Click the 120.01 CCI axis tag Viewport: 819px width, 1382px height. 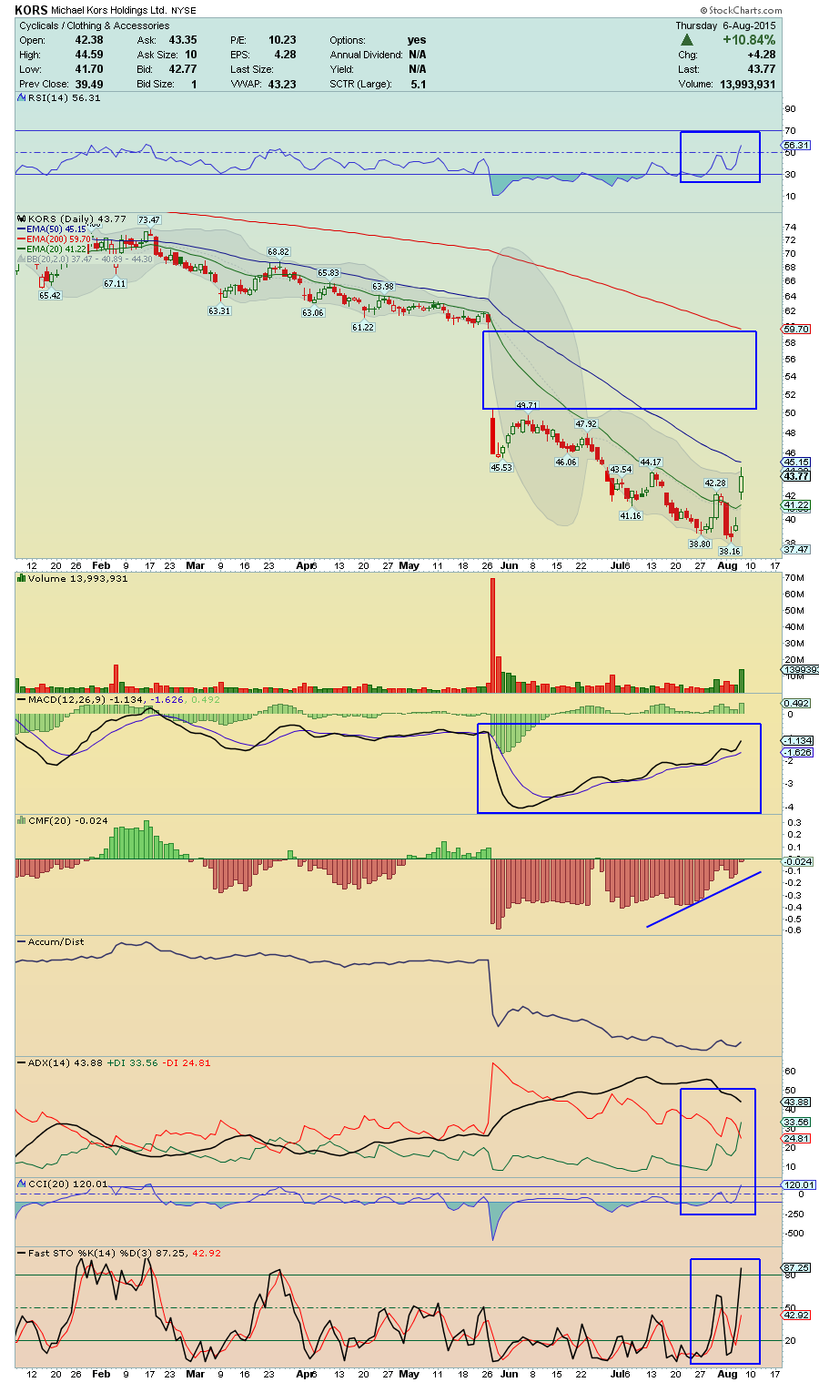pos(798,1184)
